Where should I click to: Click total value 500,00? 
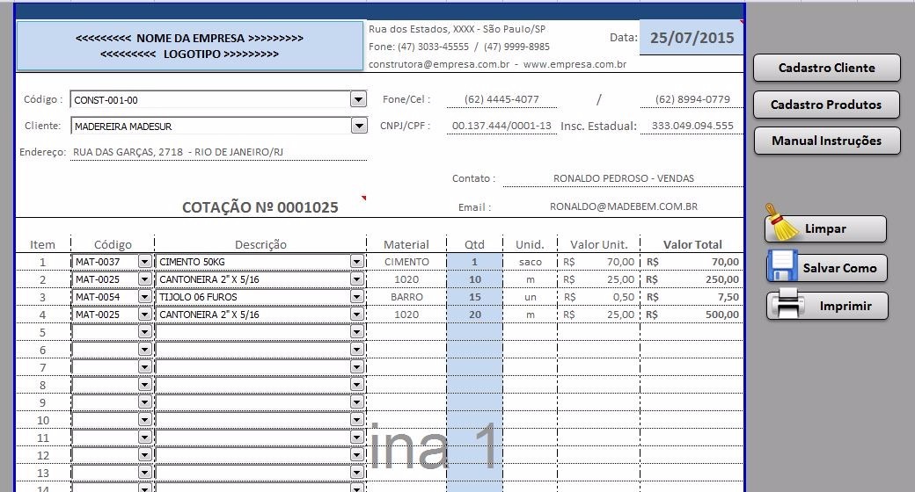pos(721,315)
